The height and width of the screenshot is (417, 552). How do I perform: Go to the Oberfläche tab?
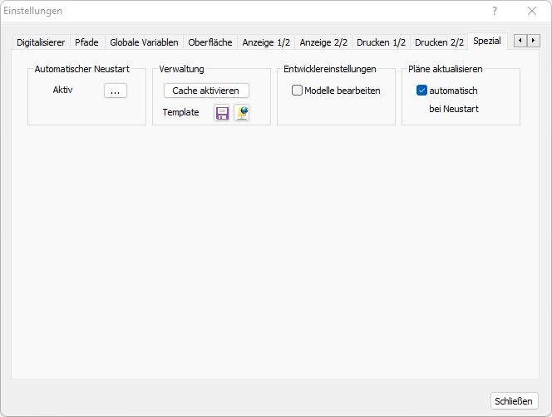pos(210,42)
